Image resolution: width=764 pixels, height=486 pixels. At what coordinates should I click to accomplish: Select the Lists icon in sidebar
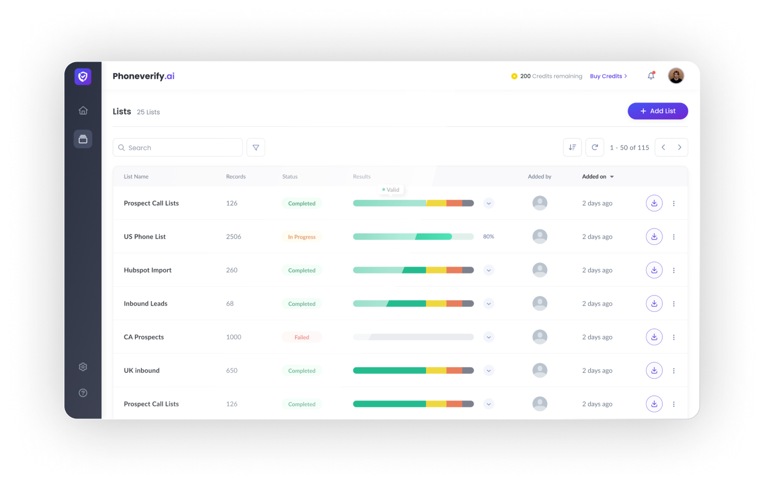pos(83,139)
